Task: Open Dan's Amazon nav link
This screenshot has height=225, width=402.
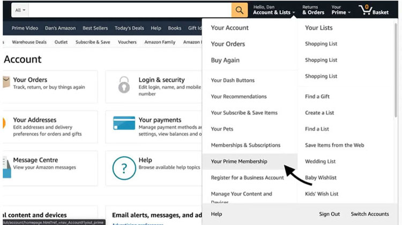Action: coord(60,28)
